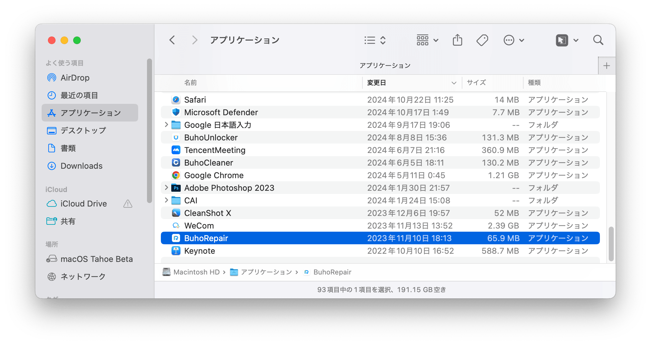Open AirDrop in the sidebar
Screen dimensions: 651x345
[x=90, y=78]
